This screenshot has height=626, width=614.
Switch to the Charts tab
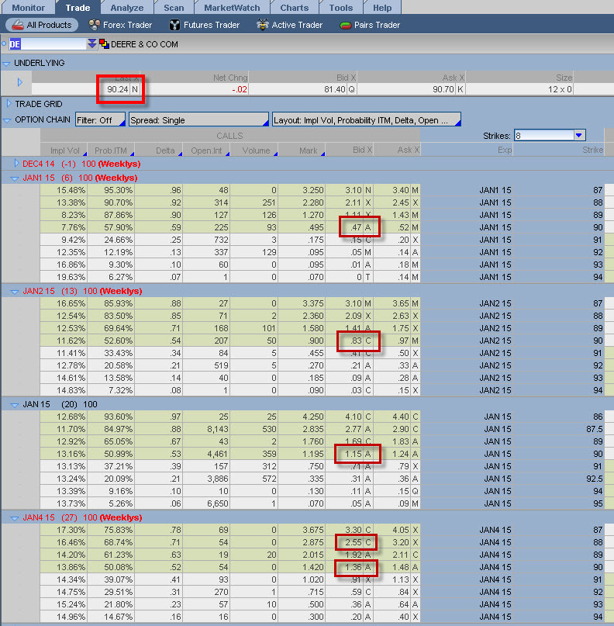pos(294,7)
